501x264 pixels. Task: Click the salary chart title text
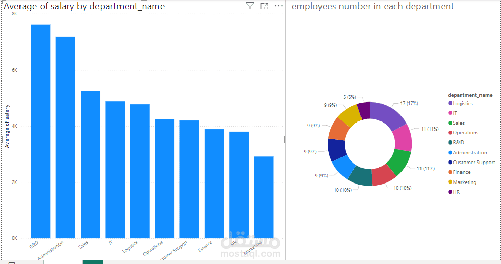84,6
